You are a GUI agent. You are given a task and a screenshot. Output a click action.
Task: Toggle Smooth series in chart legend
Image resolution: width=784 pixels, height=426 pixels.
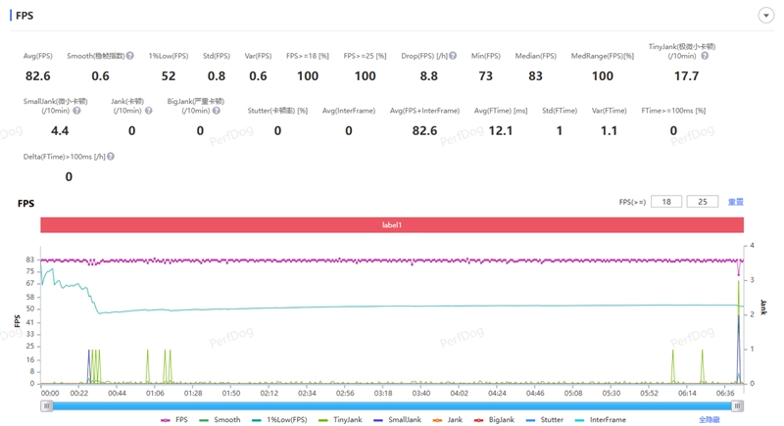220,419
